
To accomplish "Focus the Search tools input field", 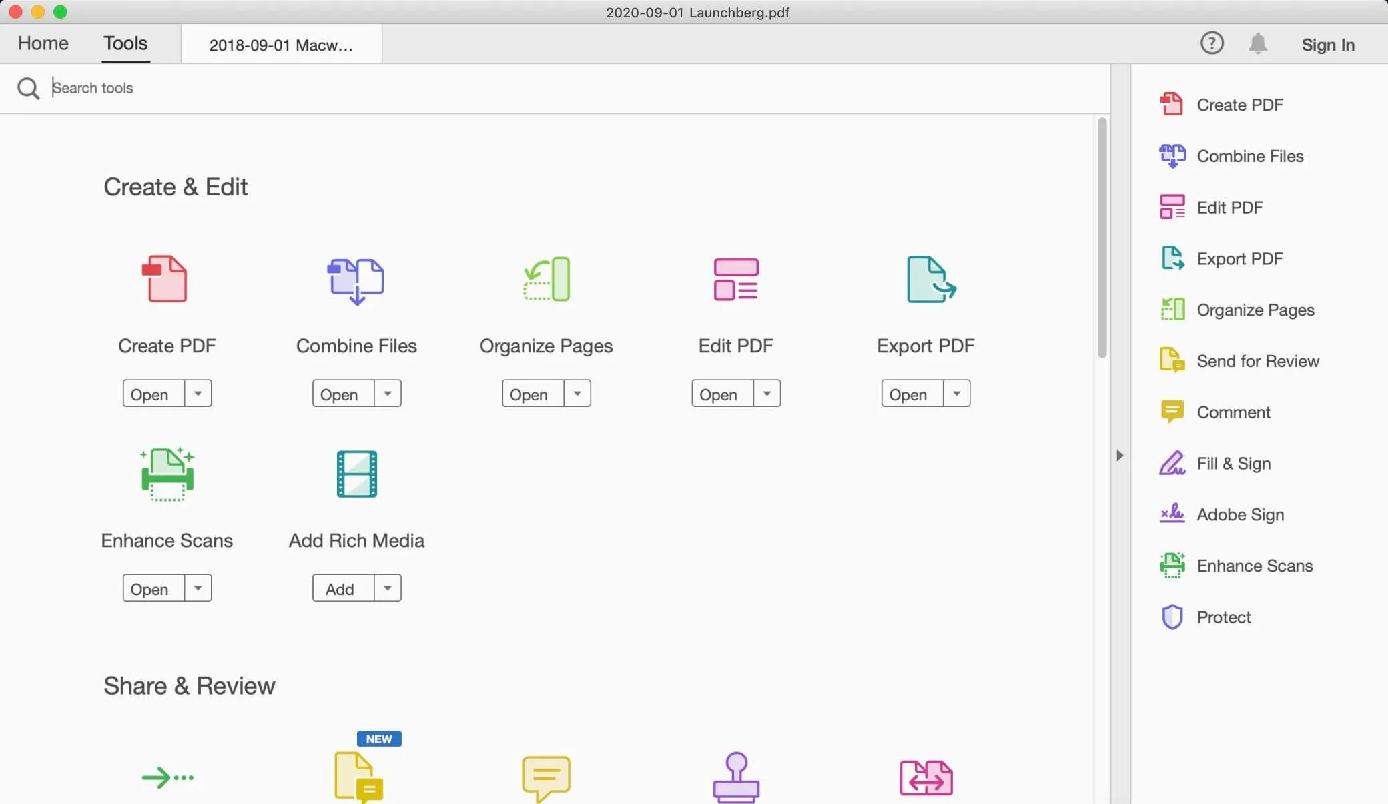I will (x=400, y=88).
